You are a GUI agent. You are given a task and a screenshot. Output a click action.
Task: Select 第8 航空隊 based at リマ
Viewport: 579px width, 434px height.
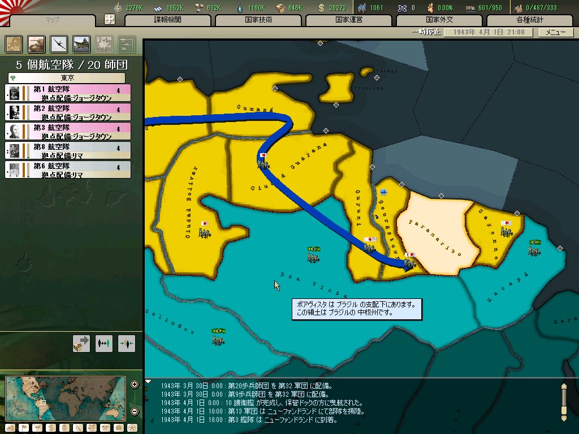pos(68,150)
